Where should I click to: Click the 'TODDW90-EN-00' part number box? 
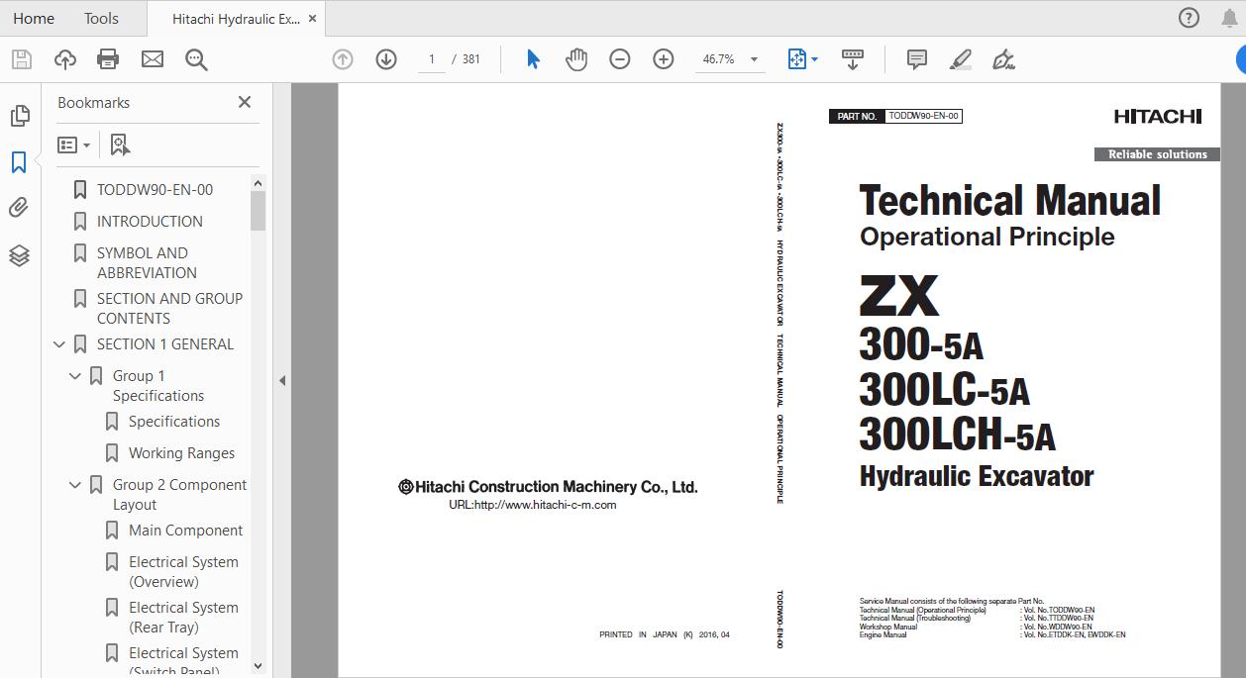coord(923,116)
